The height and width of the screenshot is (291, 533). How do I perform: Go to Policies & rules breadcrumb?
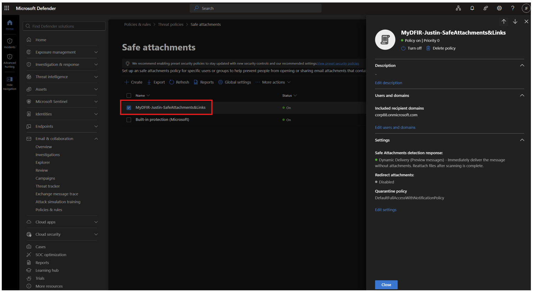click(137, 24)
